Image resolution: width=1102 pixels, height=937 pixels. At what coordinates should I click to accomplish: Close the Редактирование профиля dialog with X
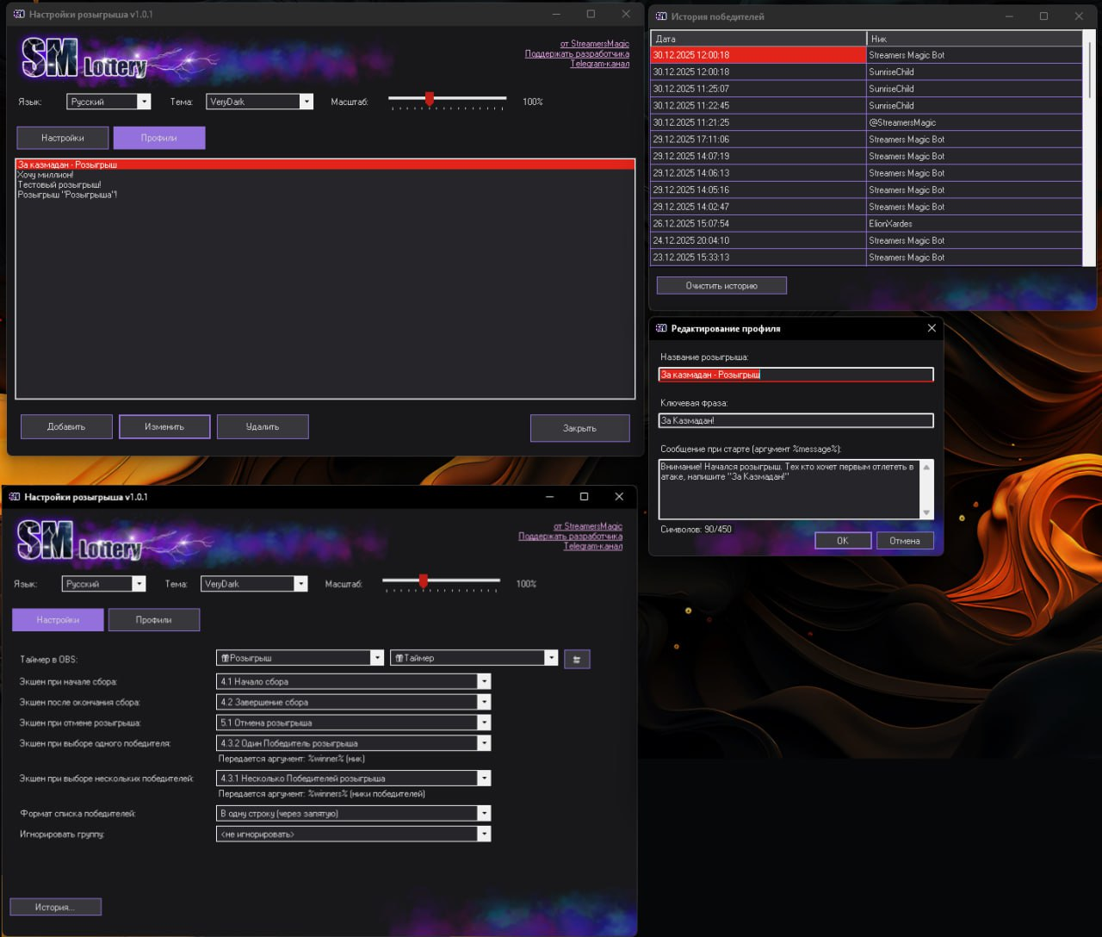(932, 328)
